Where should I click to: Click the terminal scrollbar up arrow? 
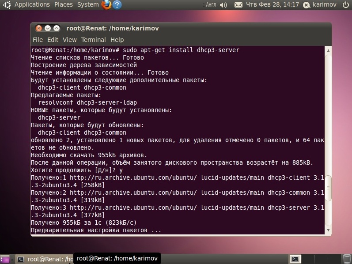pyautogui.click(x=328, y=50)
